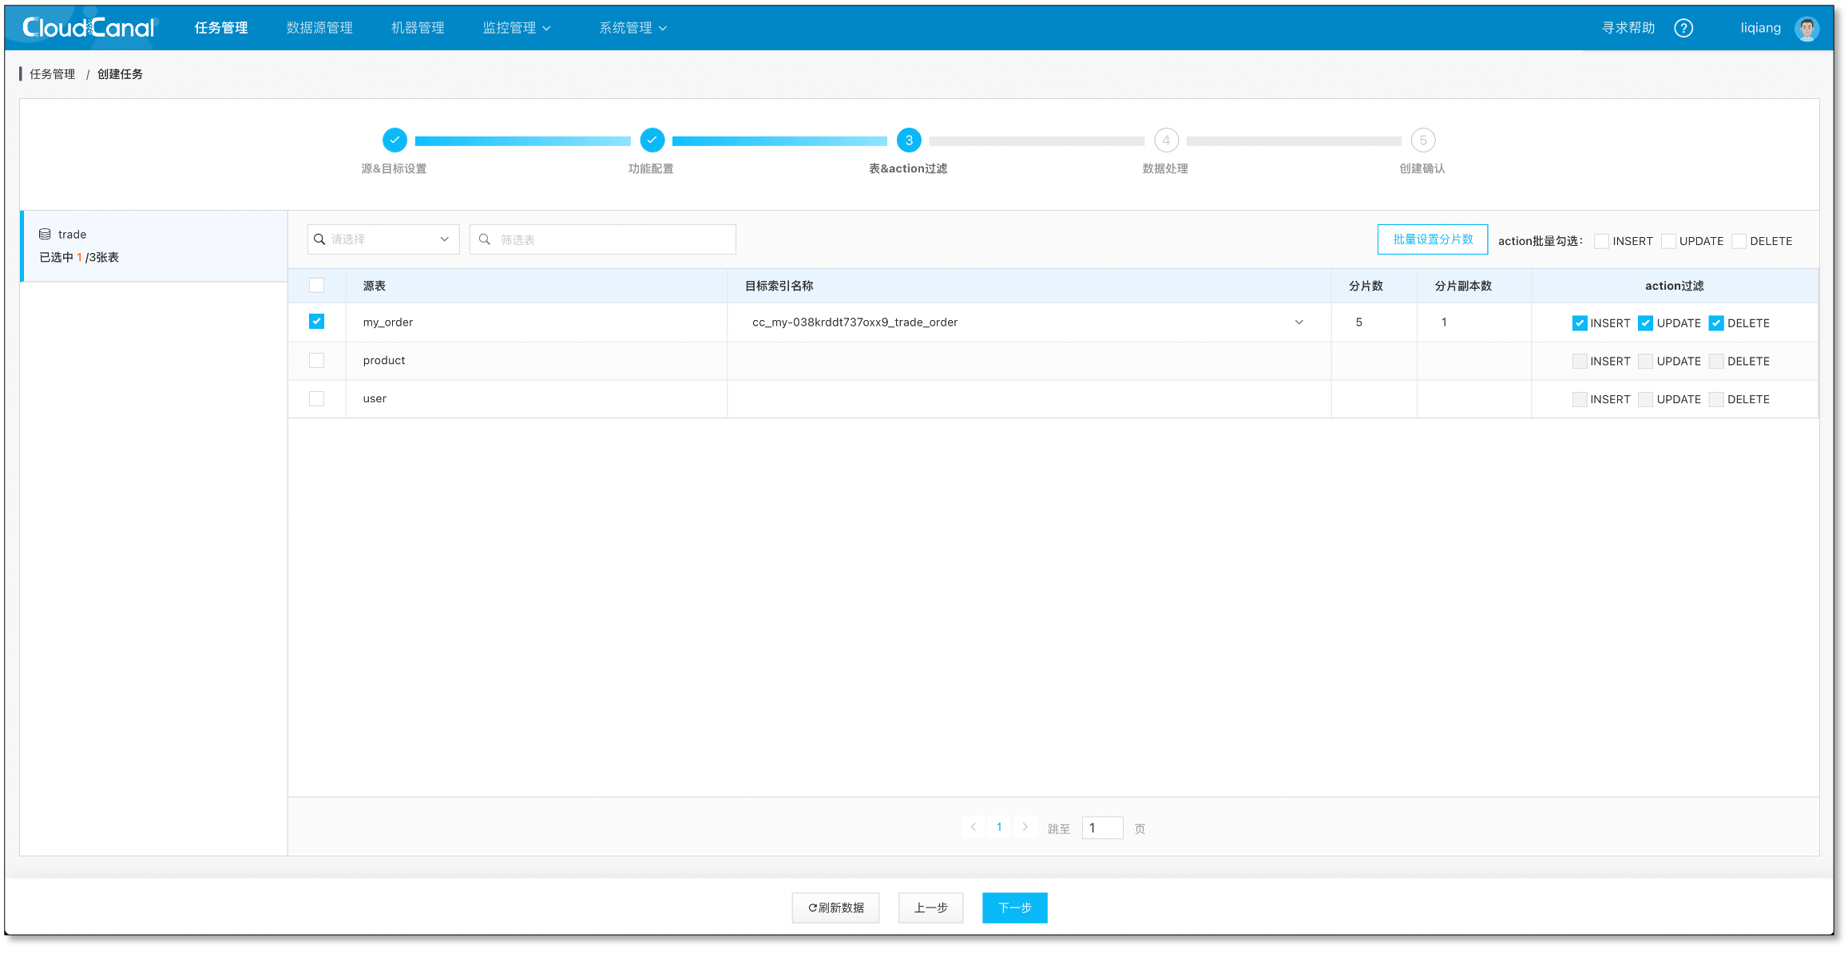Toggle the select-all header checkbox
The height and width of the screenshot is (953, 1848).
317,286
